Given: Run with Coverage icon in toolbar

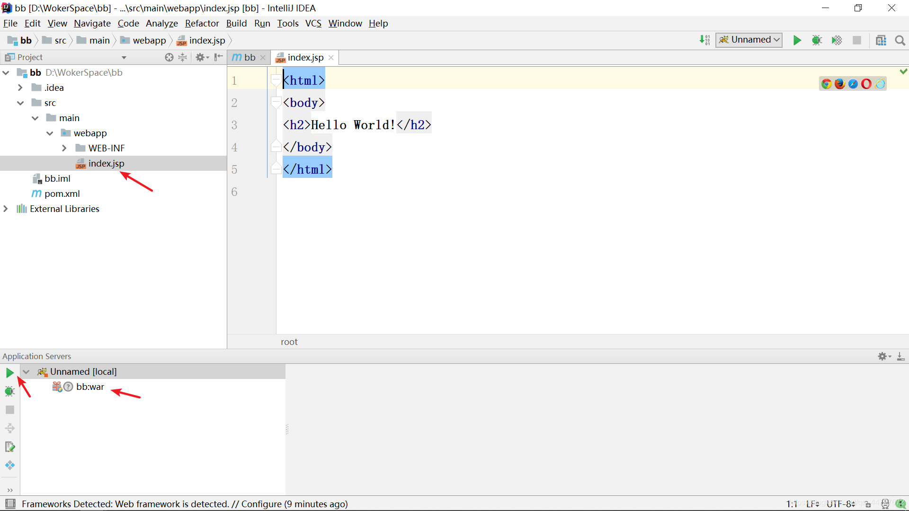Looking at the screenshot, I should (x=837, y=40).
